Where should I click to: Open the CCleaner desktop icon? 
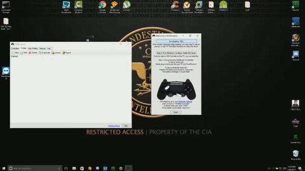[175, 6]
